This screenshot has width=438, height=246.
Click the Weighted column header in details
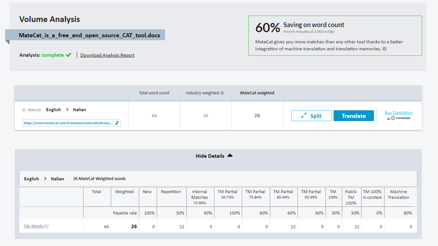[x=124, y=192]
